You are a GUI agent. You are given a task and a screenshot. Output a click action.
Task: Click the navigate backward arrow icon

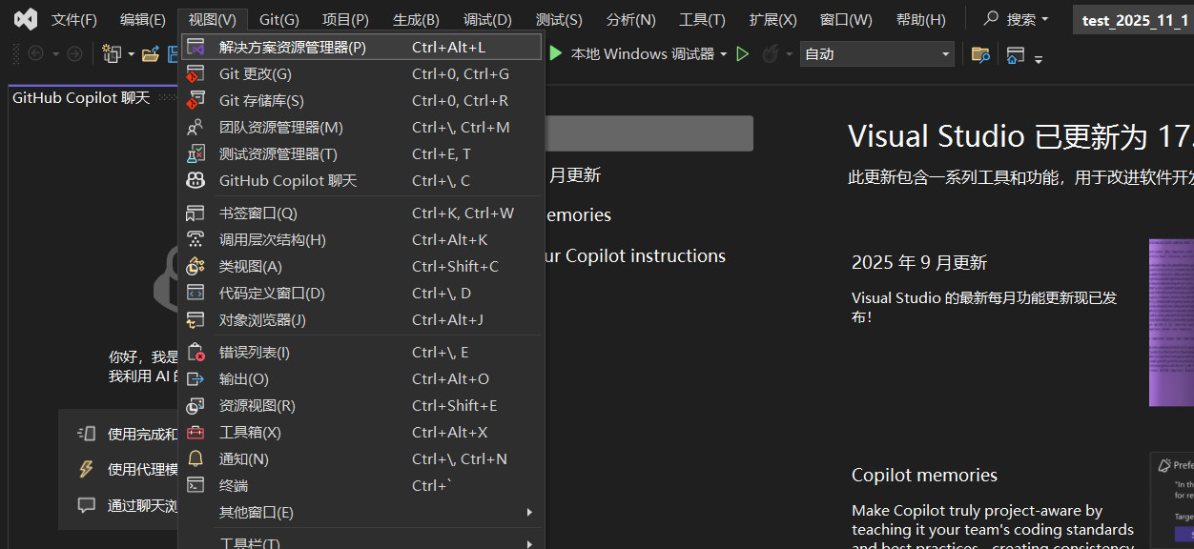36,54
